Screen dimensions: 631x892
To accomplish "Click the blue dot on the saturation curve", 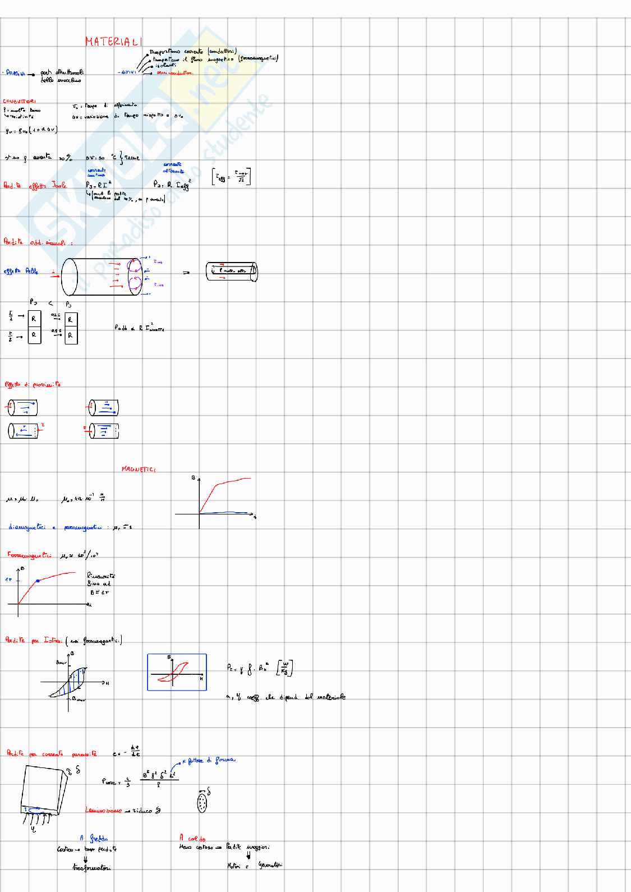I will tap(38, 581).
